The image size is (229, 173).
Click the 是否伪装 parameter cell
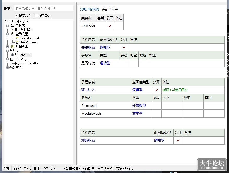(89, 63)
